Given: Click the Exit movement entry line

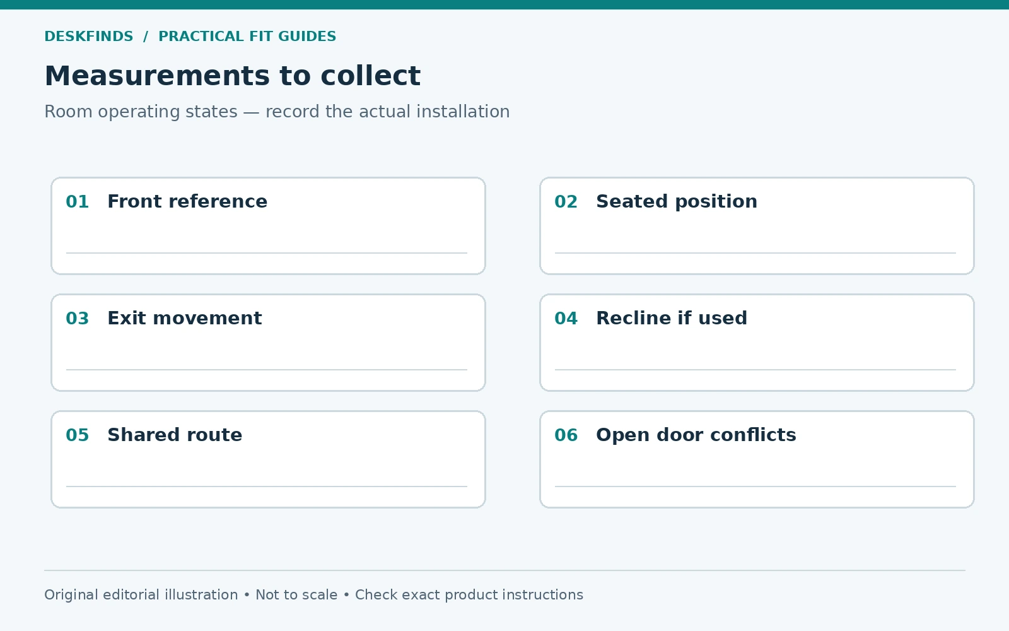Looking at the screenshot, I should 267,370.
